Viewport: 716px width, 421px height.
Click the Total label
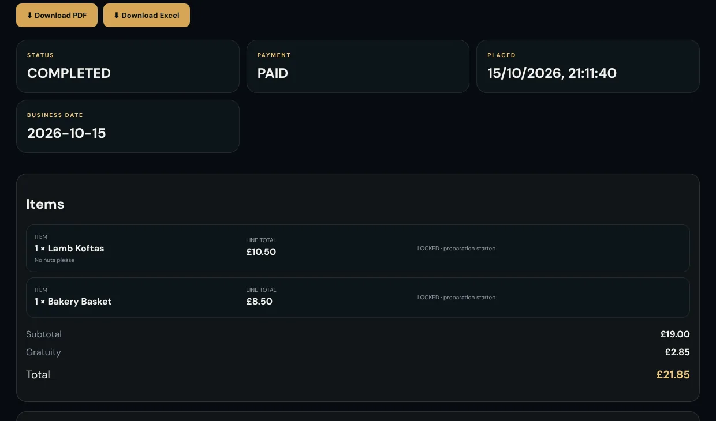[38, 375]
